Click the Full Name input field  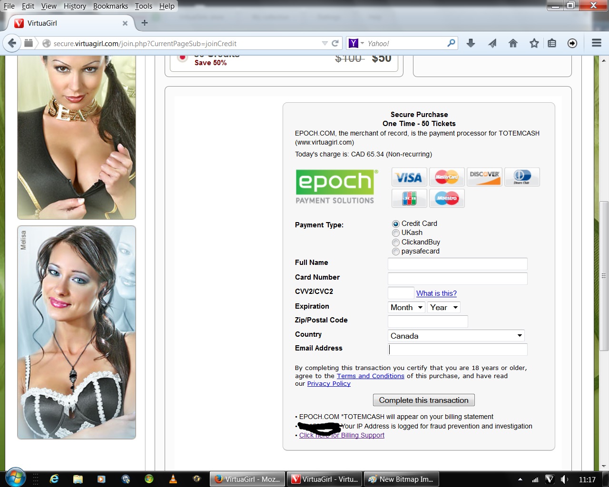tap(458, 264)
